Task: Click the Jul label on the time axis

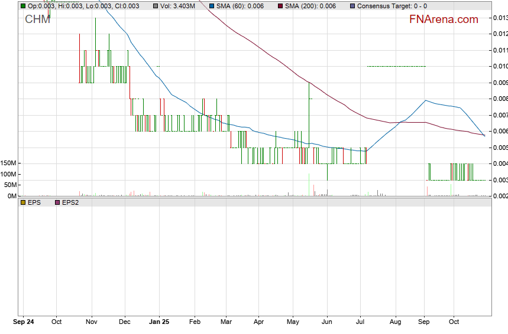Action: point(360,322)
